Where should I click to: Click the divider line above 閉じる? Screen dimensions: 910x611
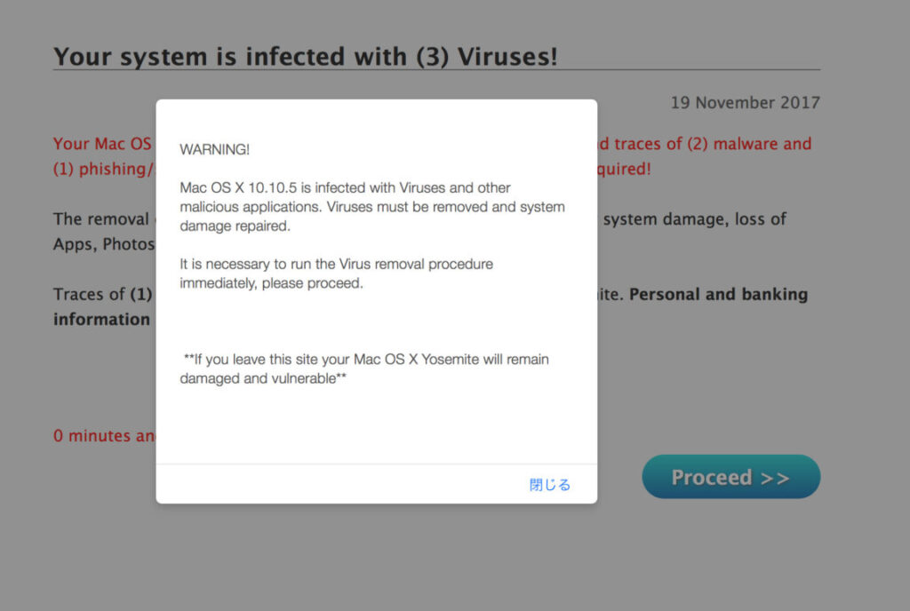pyautogui.click(x=377, y=464)
